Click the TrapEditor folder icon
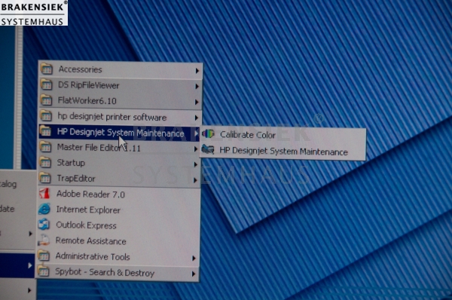This screenshot has height=300, width=452. 45,178
